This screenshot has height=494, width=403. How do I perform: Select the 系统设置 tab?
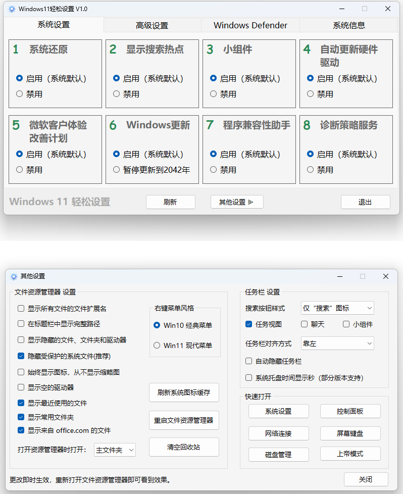(x=54, y=25)
